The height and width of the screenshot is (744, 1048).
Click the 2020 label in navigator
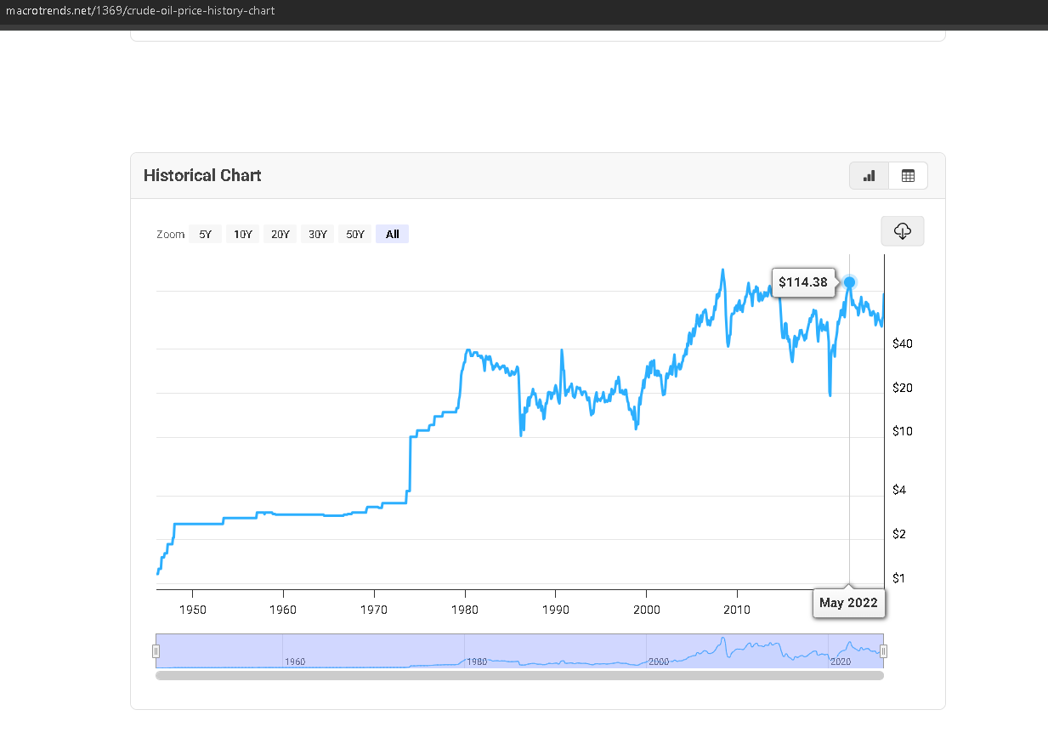pyautogui.click(x=841, y=662)
